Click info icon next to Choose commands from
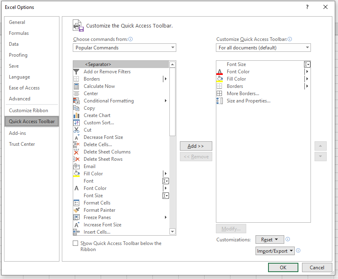Screen dimensions: 338x279 (x=131, y=39)
